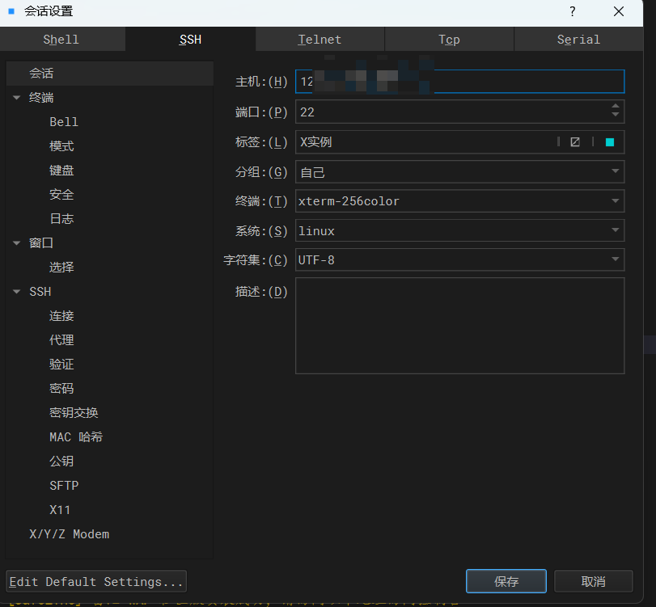Click the label icon picker button
656x607 pixels.
[x=575, y=142]
